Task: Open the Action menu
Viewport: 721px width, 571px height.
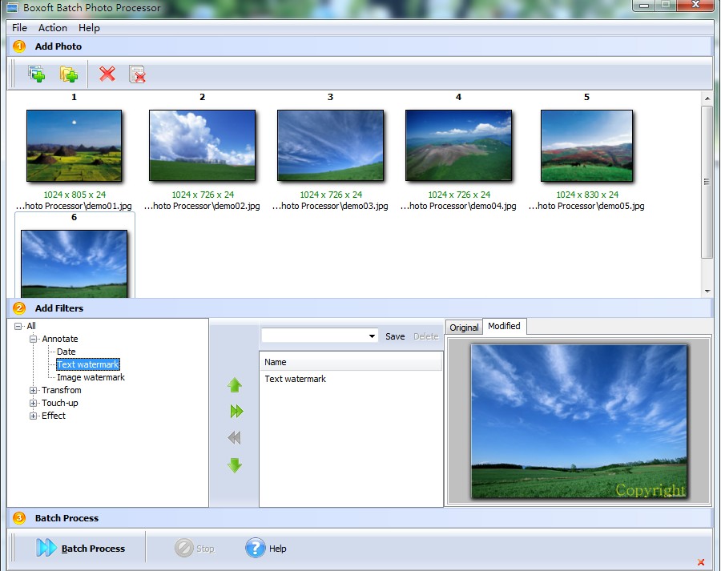Action: [x=52, y=27]
